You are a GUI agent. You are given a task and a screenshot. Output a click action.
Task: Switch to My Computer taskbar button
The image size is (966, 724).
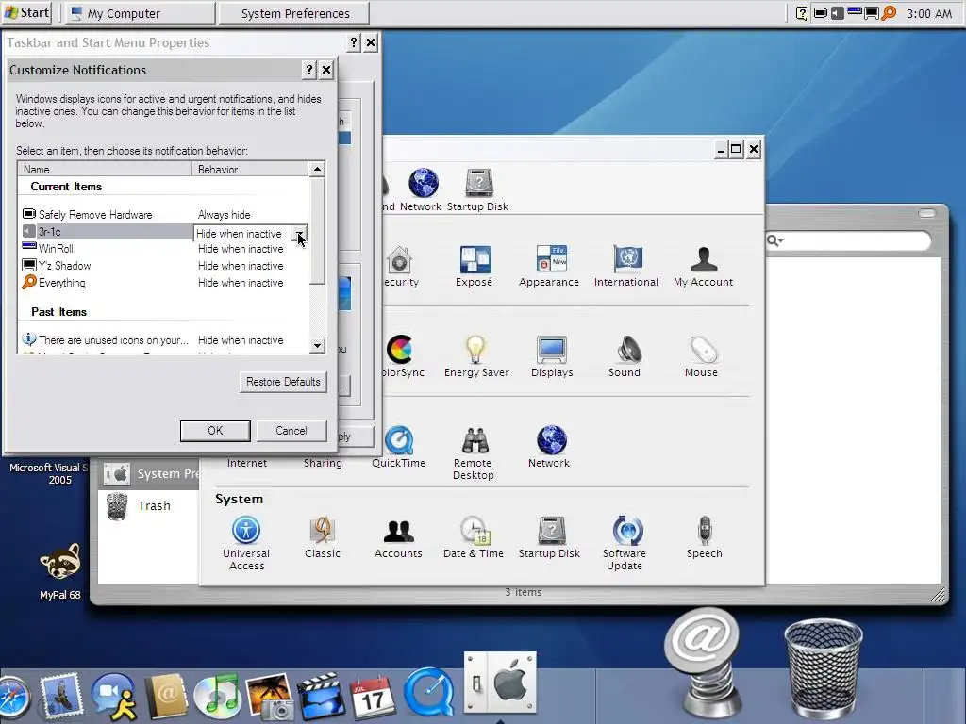141,13
